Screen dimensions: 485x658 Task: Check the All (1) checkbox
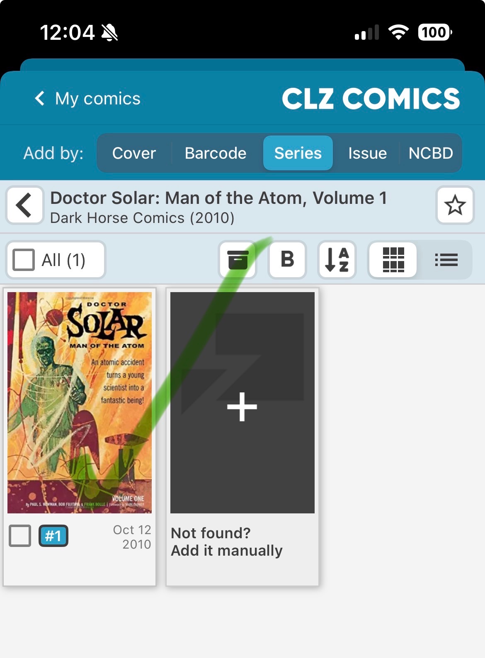pos(24,260)
